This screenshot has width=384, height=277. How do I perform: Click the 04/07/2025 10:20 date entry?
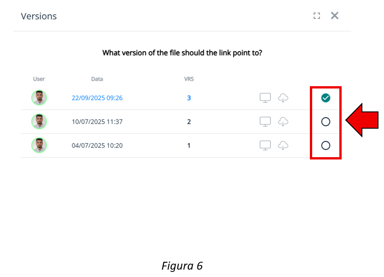pos(97,146)
